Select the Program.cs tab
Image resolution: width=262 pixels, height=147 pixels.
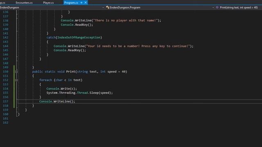tap(71, 3)
